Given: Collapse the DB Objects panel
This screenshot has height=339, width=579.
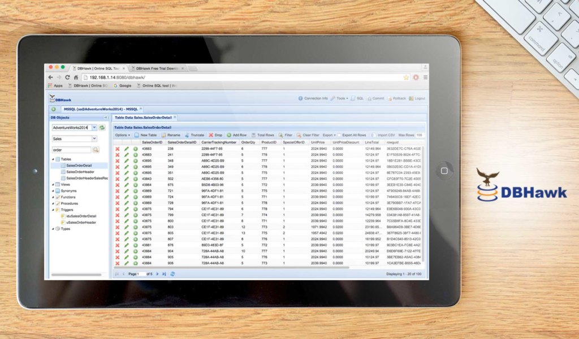Looking at the screenshot, I should [106, 118].
